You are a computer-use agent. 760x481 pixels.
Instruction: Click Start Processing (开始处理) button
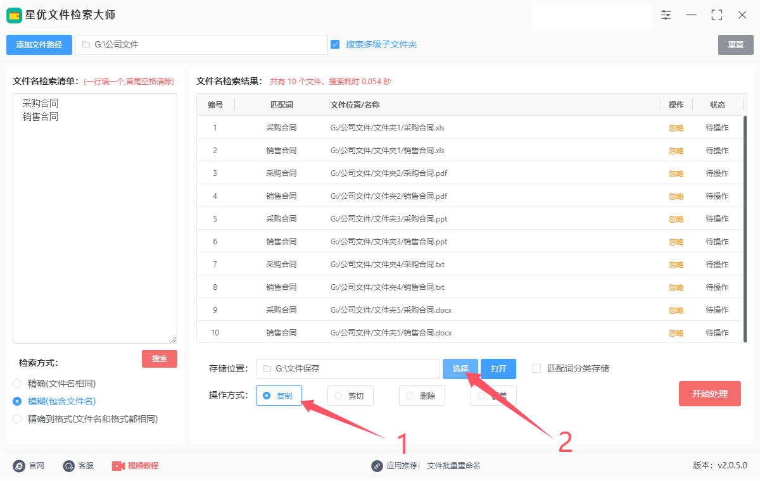point(710,394)
